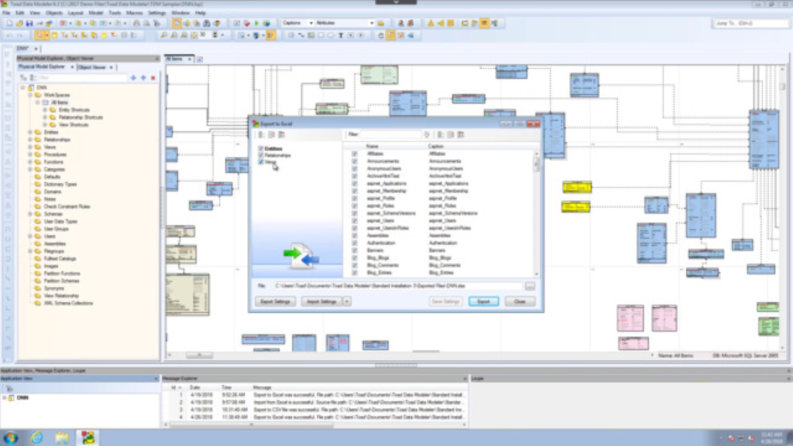Uncheck the Relationships checkbox in Export dialog
The image size is (793, 446).
coord(261,155)
